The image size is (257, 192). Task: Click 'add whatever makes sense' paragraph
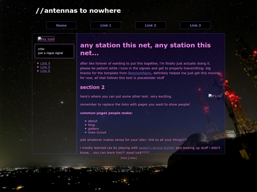pos(133,140)
